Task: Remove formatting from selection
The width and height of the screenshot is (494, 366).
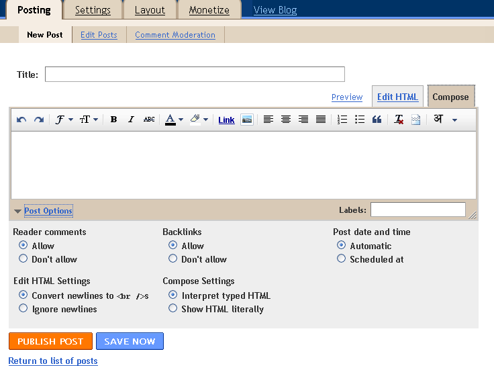Action: click(399, 120)
